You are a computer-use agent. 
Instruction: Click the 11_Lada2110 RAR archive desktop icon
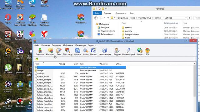click(81, 19)
